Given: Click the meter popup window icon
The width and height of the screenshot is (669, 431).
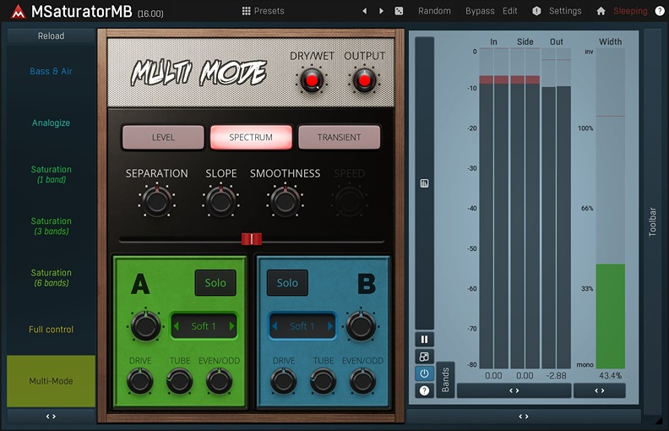Looking at the screenshot, I should pos(424,356).
